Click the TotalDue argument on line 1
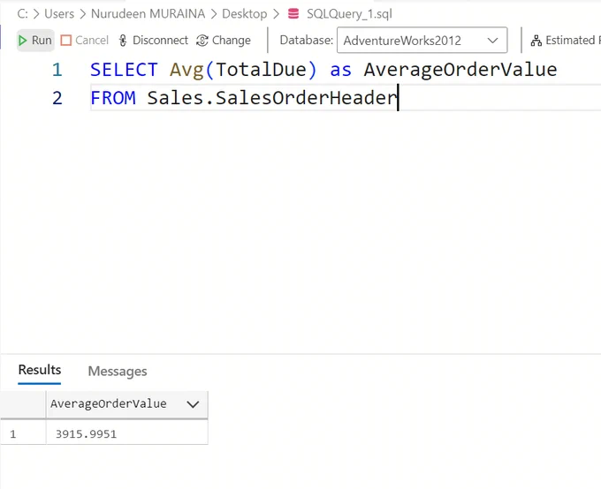 pyautogui.click(x=262, y=70)
